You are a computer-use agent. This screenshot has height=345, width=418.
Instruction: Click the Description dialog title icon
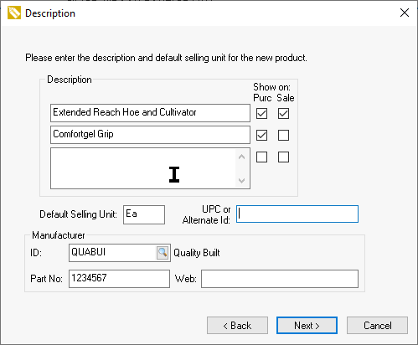coord(14,13)
